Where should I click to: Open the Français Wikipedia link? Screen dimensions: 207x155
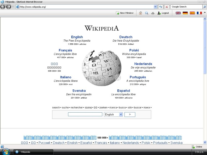(x=65, y=50)
